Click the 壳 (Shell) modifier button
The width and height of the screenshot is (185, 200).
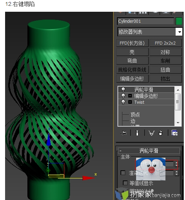click(x=132, y=52)
